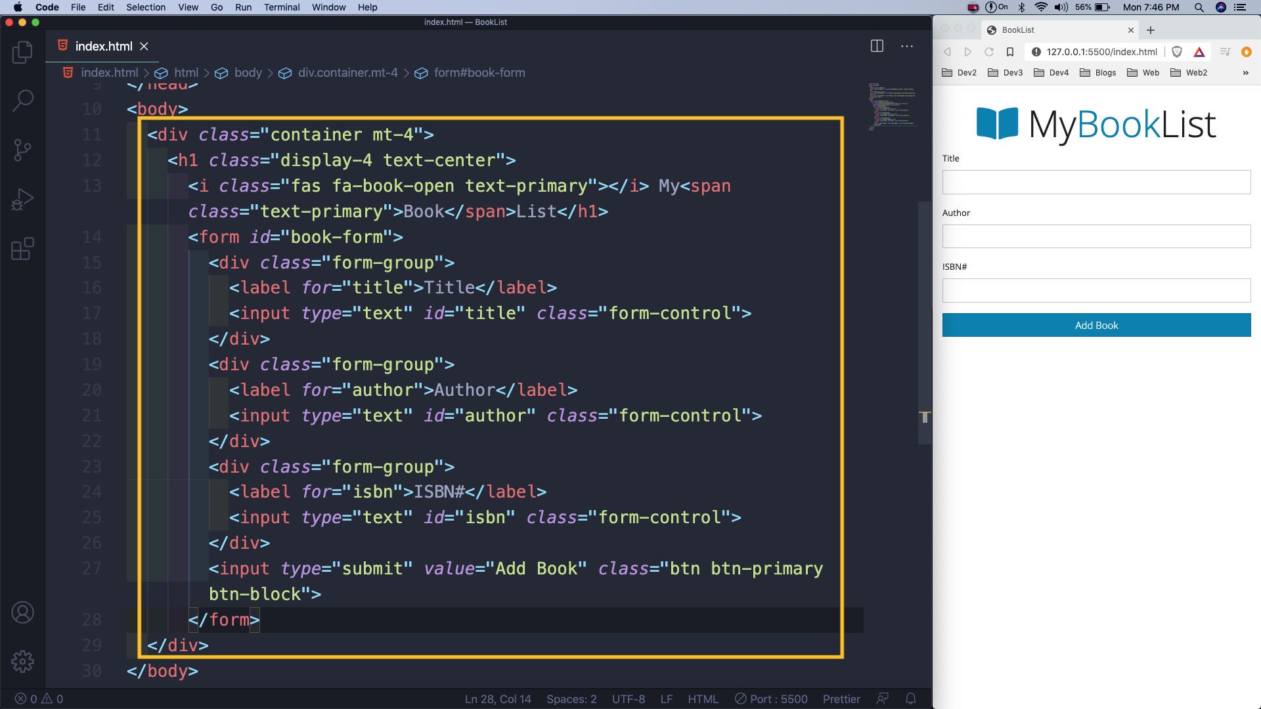This screenshot has width=1261, height=709.
Task: Open the Accounts menu in activity bar
Action: tap(22, 612)
